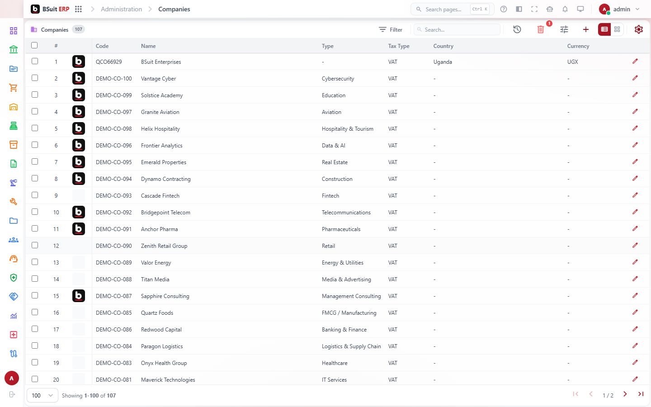Focus the companies Search field
The height and width of the screenshot is (407, 651).
click(457, 30)
